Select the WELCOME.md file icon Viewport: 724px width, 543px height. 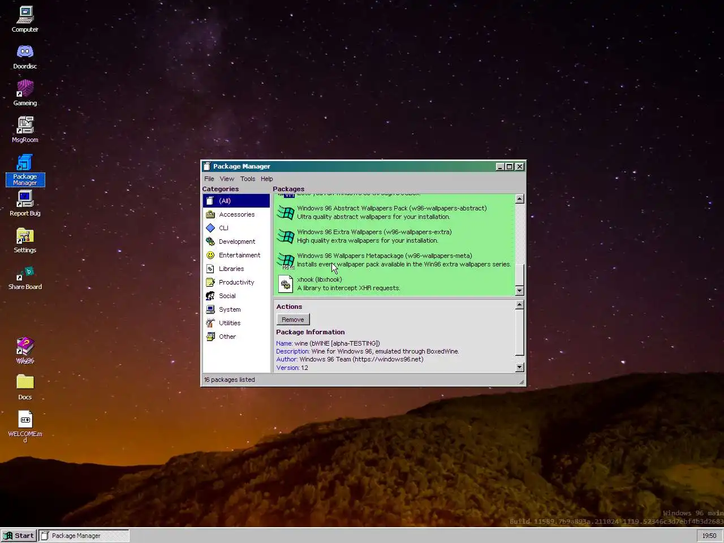pyautogui.click(x=25, y=425)
